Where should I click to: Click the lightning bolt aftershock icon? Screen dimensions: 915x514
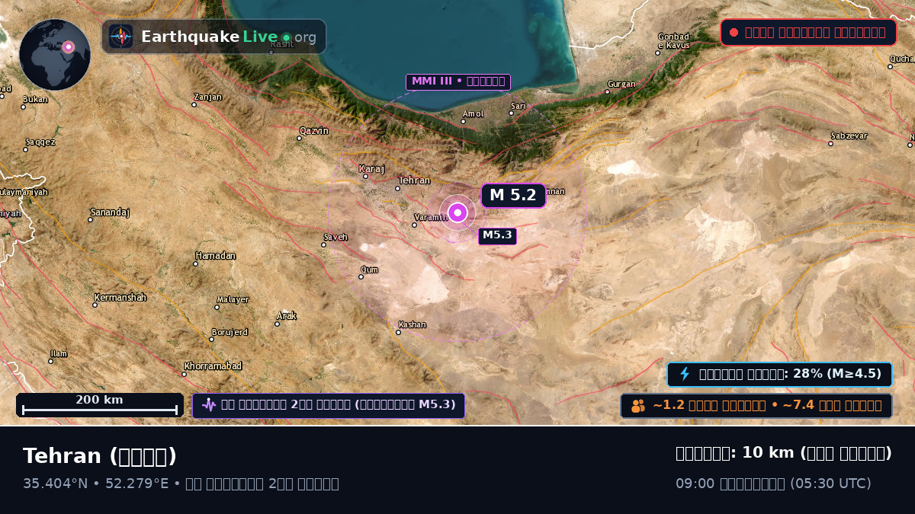pos(685,374)
